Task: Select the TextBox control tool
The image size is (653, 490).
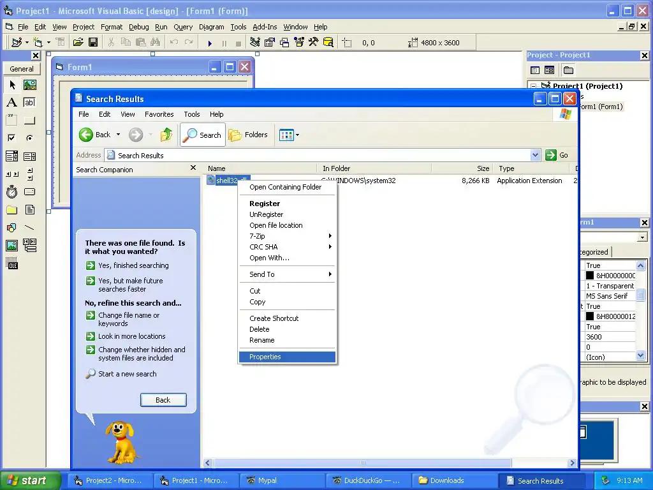Action: [29, 103]
